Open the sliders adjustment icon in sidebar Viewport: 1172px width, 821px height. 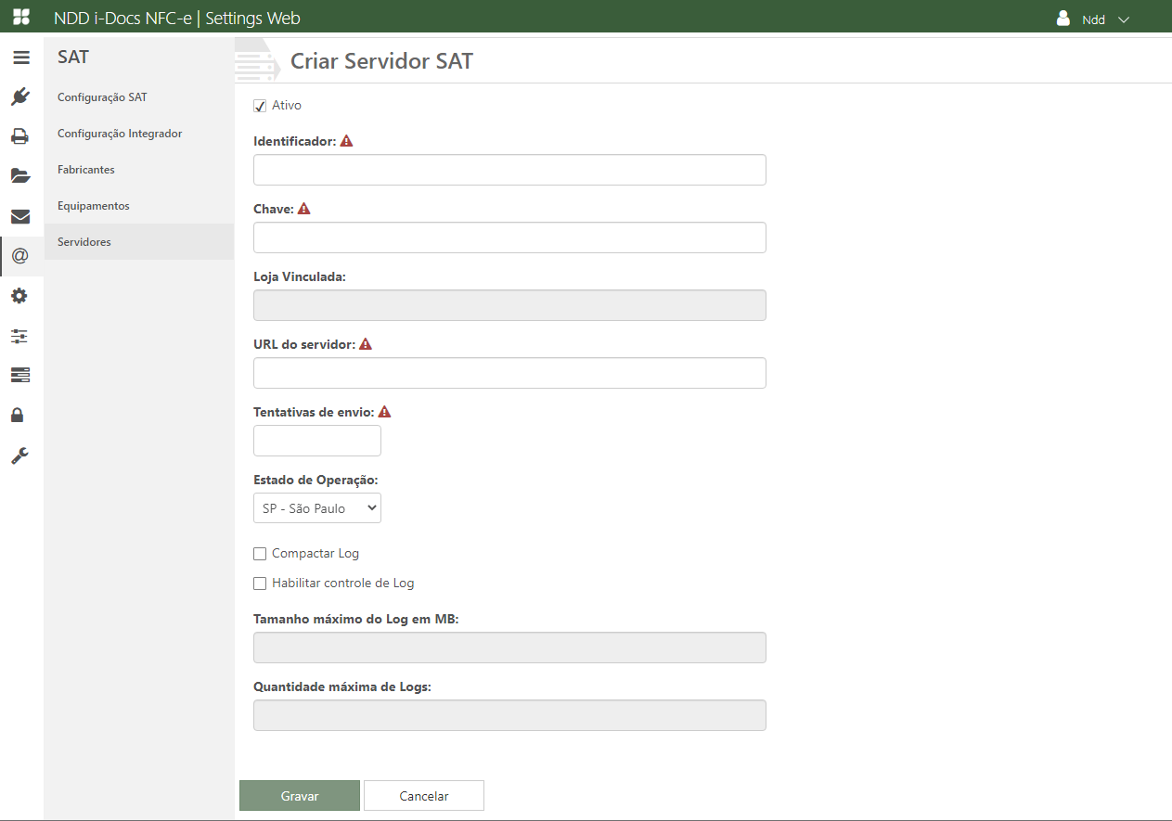[x=20, y=336]
